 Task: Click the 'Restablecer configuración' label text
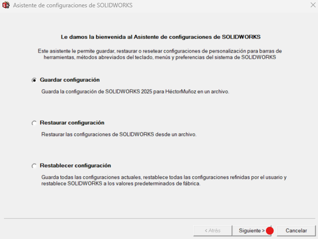coord(75,165)
